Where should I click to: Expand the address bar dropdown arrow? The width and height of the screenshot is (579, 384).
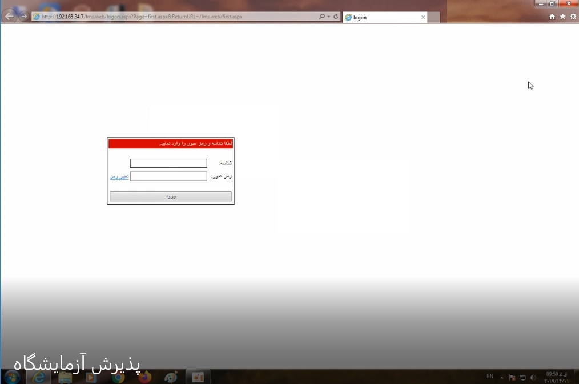pyautogui.click(x=329, y=17)
